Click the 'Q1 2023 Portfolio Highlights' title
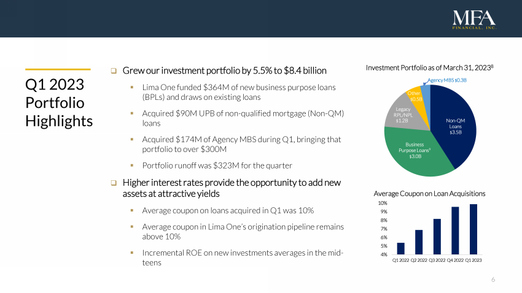The image size is (522, 293). [x=58, y=103]
